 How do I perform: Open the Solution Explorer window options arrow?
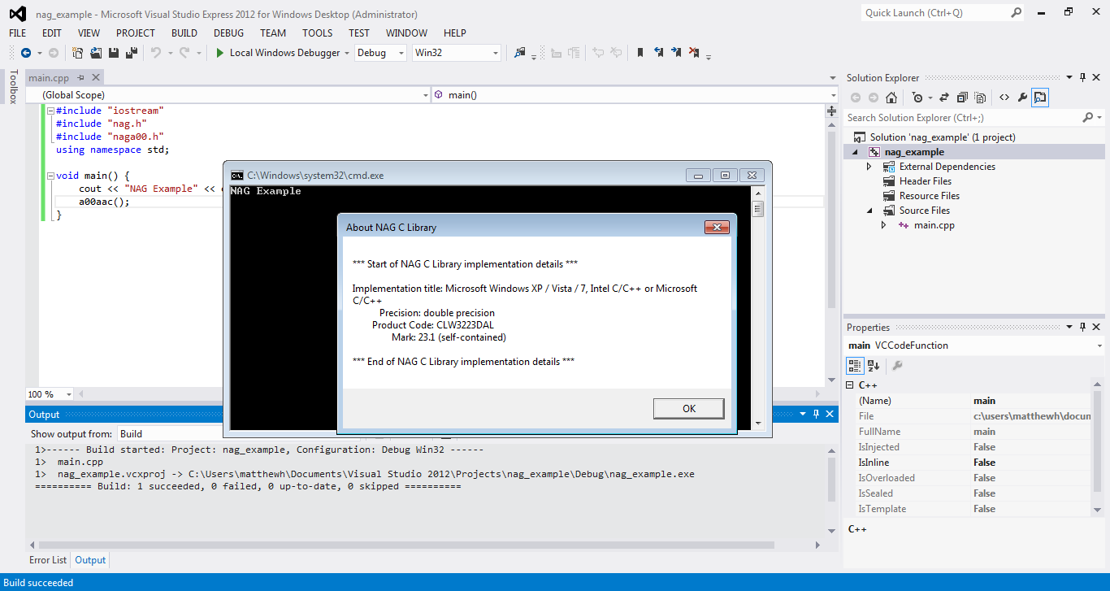1070,78
